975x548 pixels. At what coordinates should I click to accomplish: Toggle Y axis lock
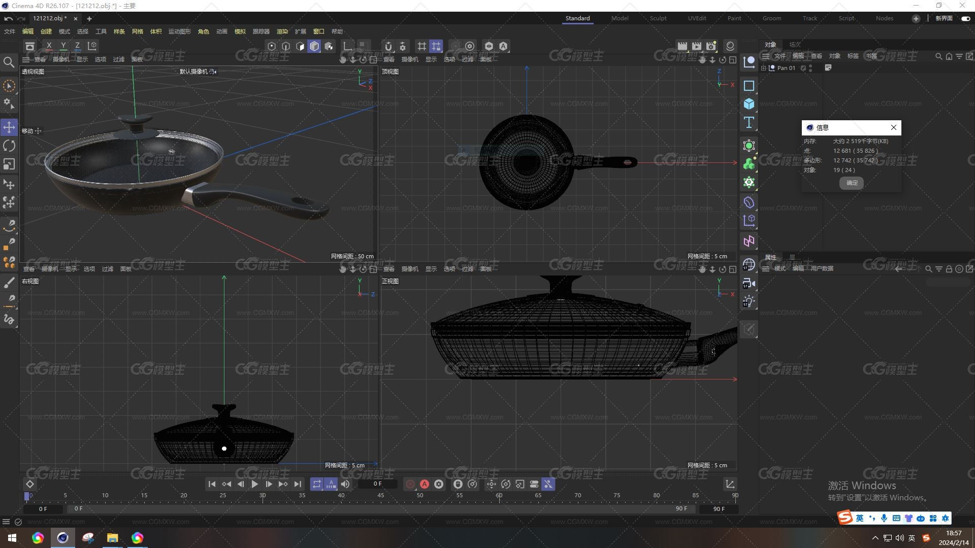pyautogui.click(x=63, y=46)
